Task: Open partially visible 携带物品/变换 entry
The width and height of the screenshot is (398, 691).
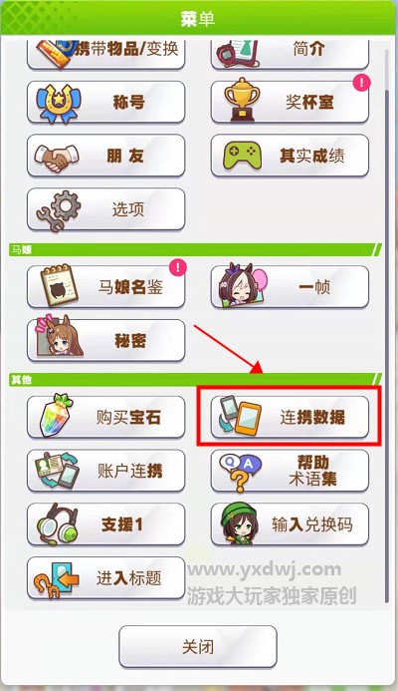Action: [x=106, y=54]
